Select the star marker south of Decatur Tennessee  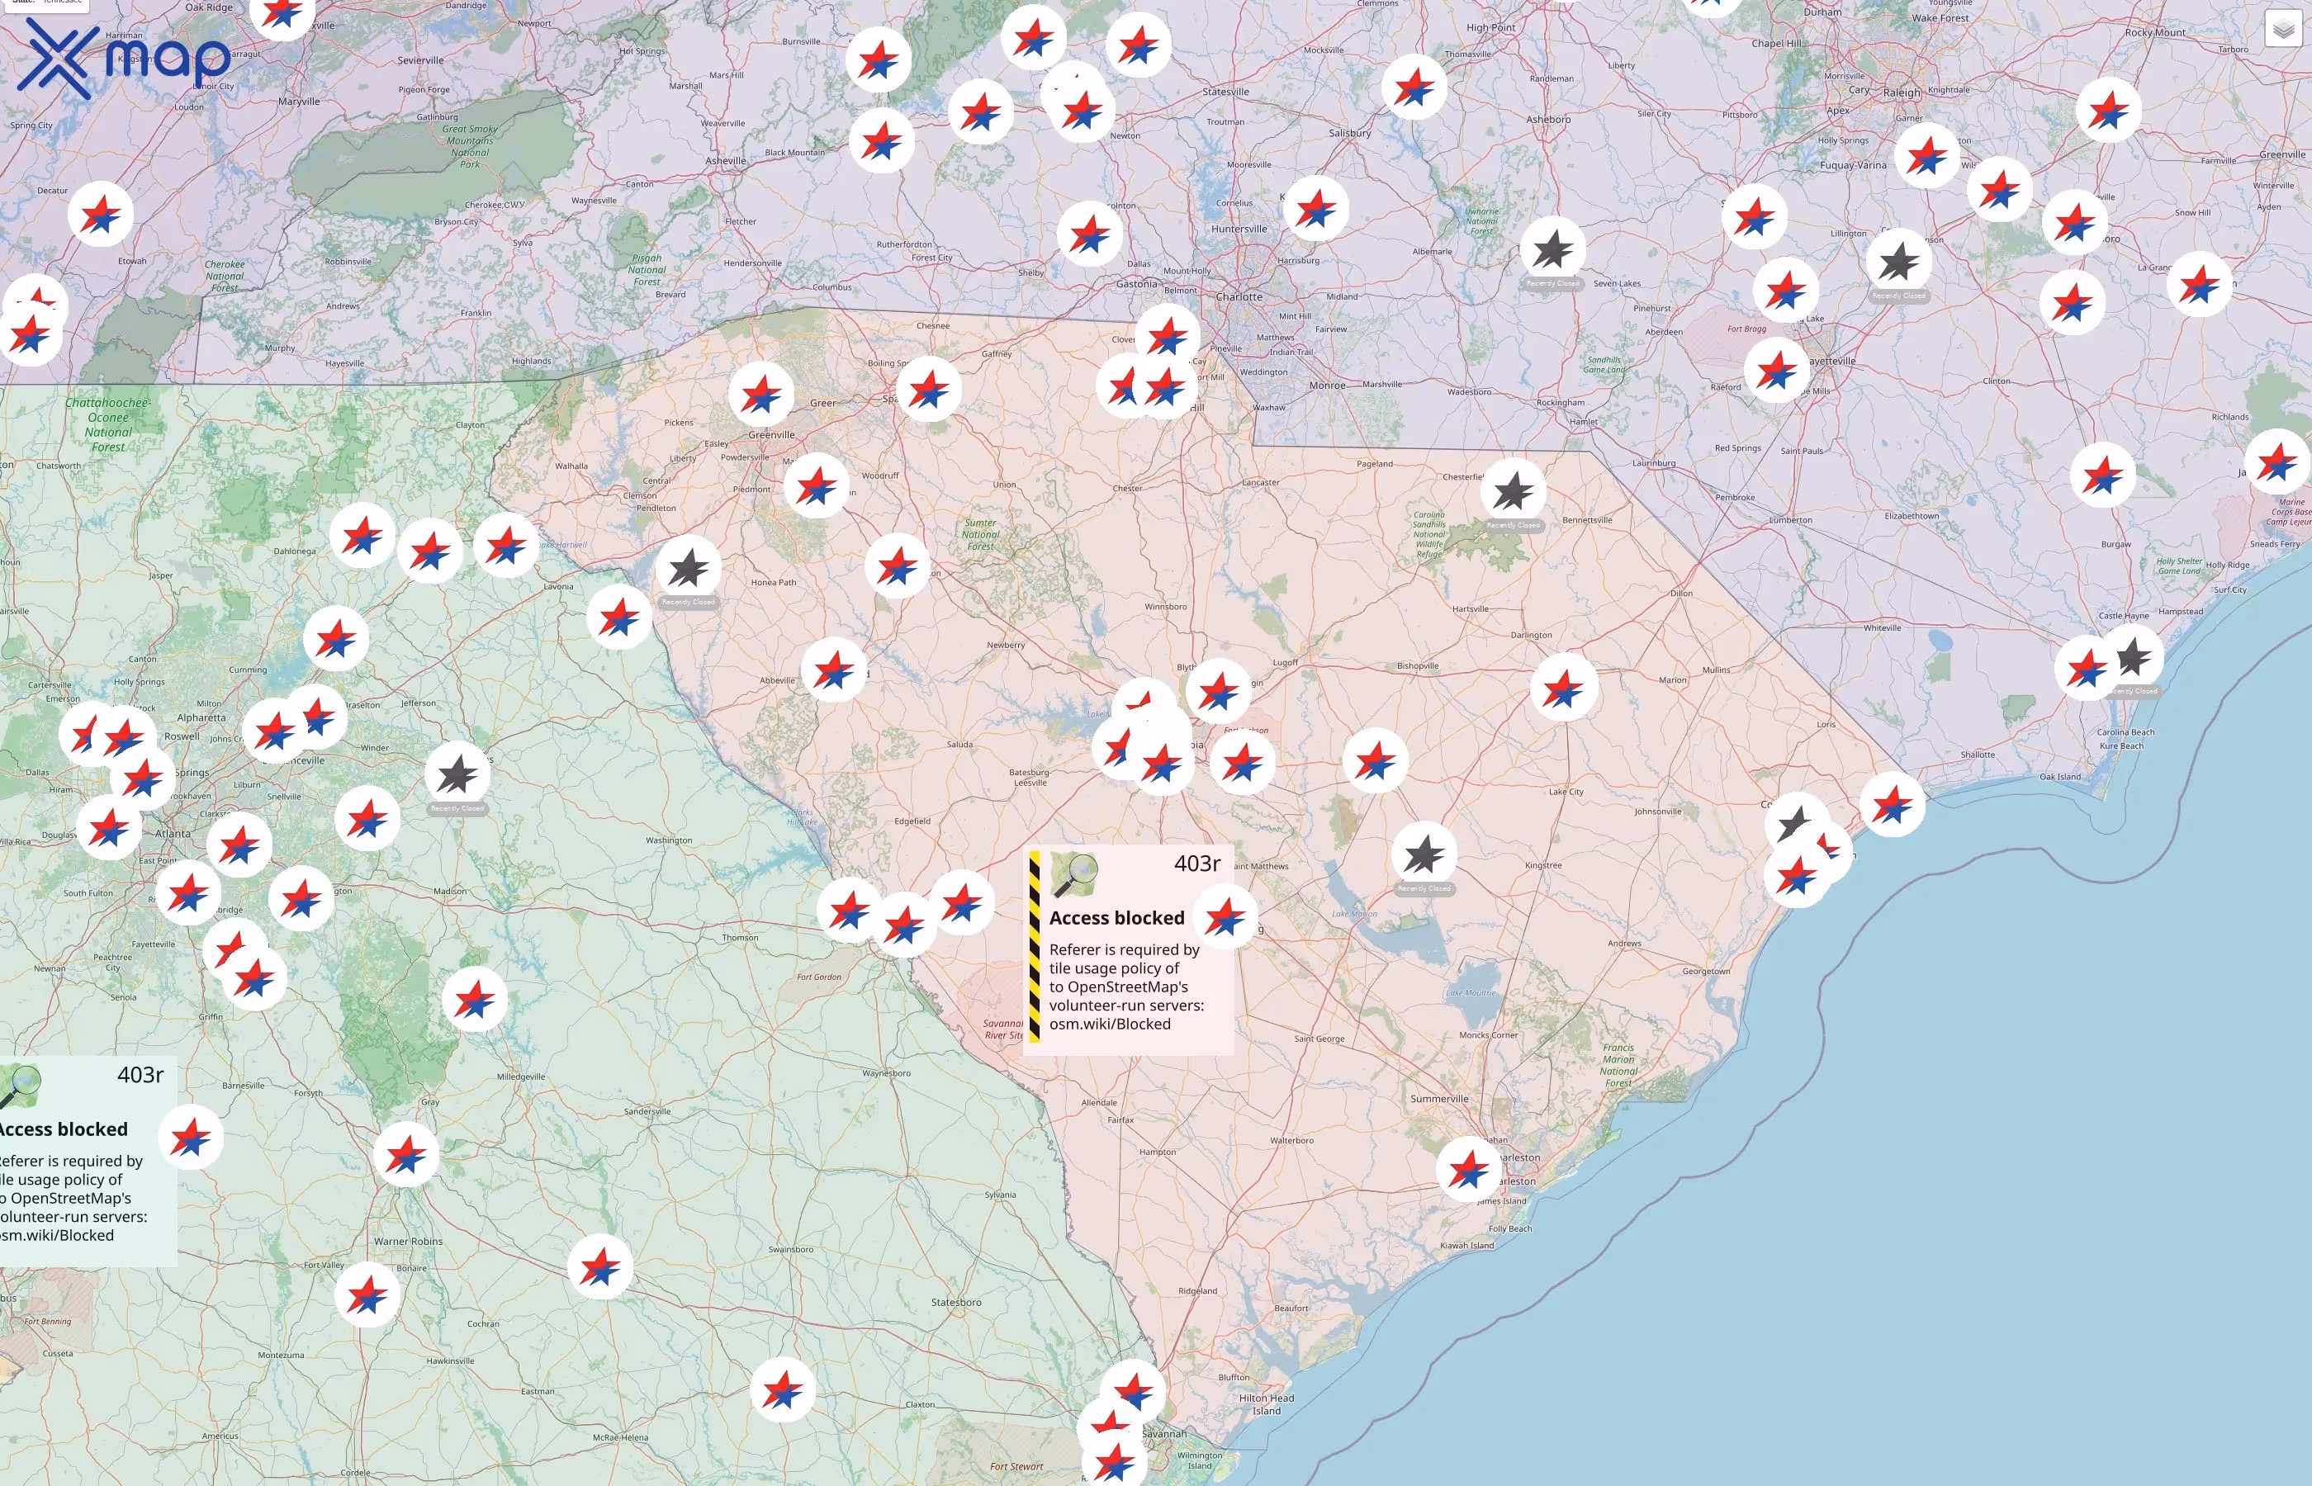(x=102, y=213)
